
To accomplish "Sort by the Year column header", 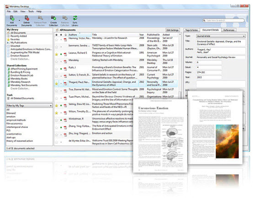I will [142, 35].
